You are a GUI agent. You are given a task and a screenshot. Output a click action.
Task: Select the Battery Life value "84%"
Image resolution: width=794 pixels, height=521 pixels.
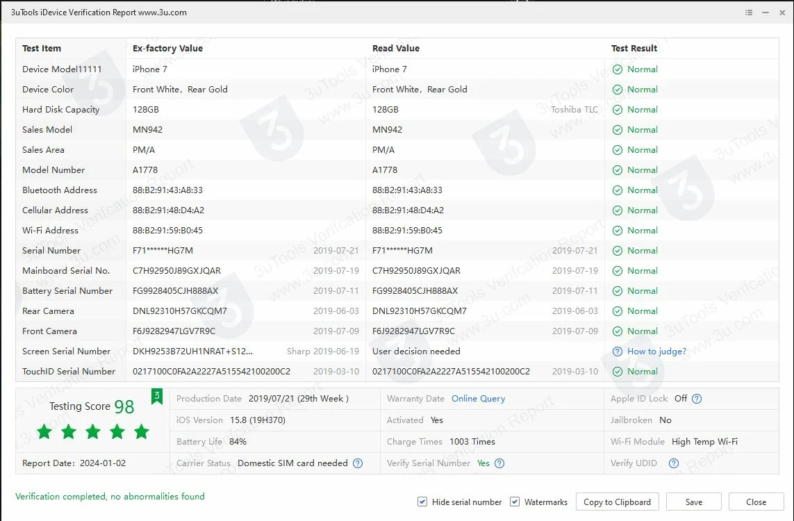tap(238, 442)
